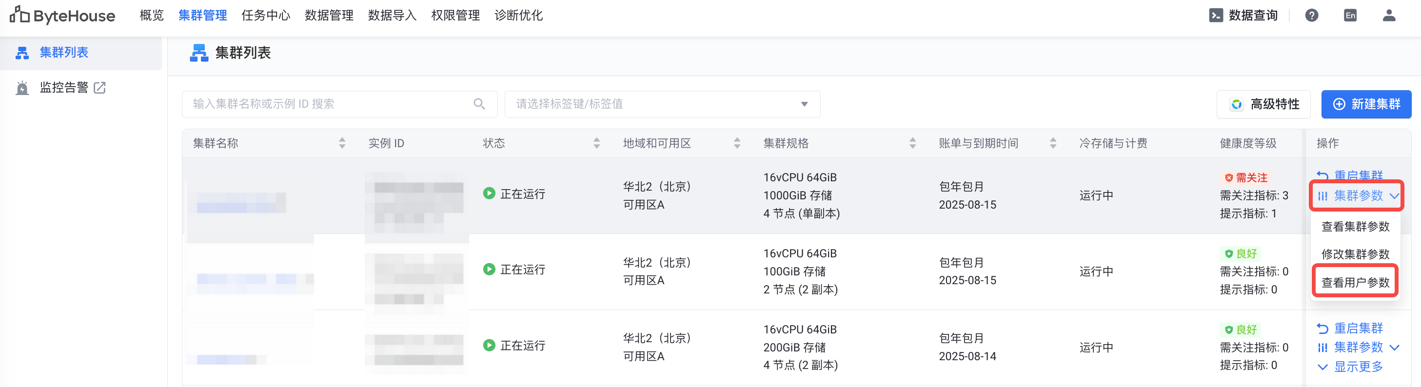Select 查看用户参数 from the menu
This screenshot has width=1421, height=387.
[1355, 282]
